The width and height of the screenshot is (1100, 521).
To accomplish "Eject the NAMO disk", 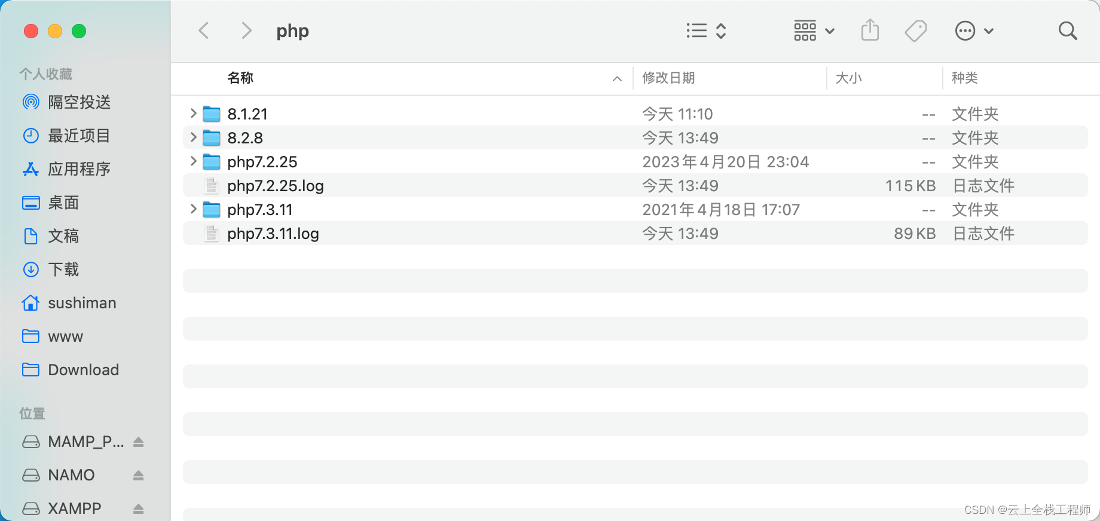I will (139, 474).
